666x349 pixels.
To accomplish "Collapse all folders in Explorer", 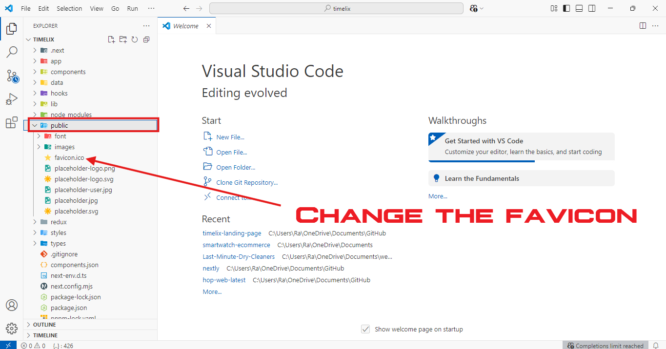I will pyautogui.click(x=146, y=39).
